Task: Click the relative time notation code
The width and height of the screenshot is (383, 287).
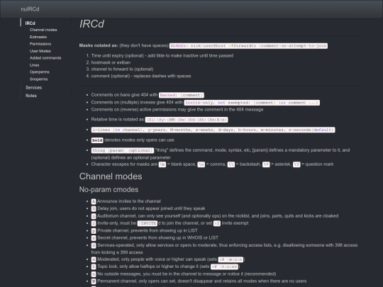Action: tap(187, 120)
